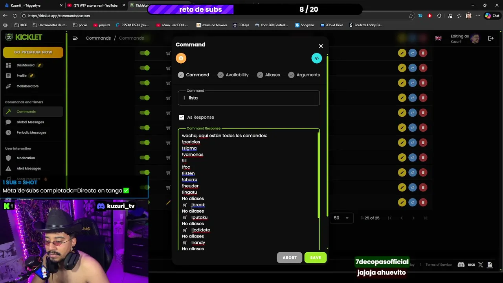Click Go Premium Now button

(x=33, y=52)
